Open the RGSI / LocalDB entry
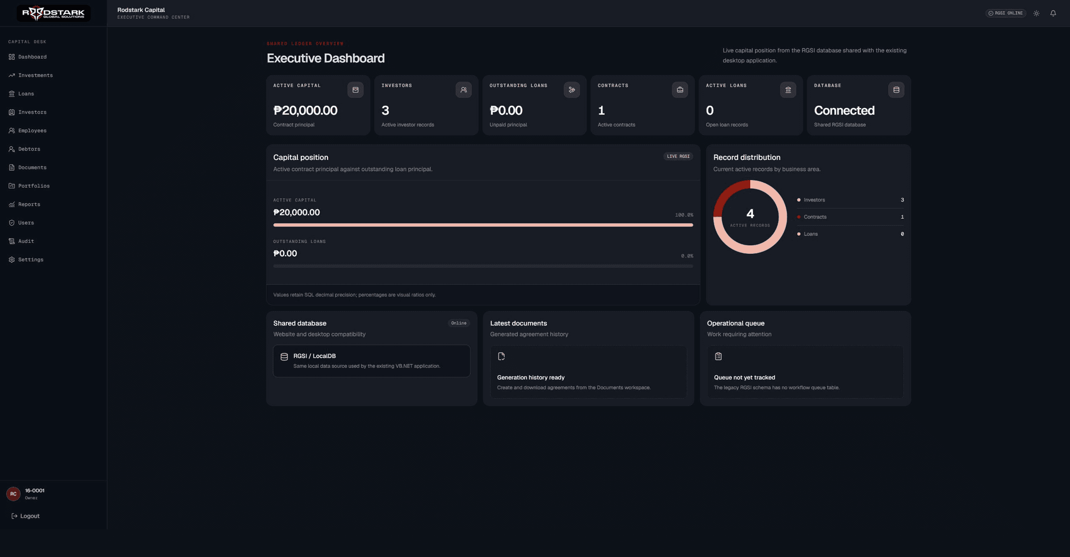This screenshot has width=1070, height=557. click(371, 361)
